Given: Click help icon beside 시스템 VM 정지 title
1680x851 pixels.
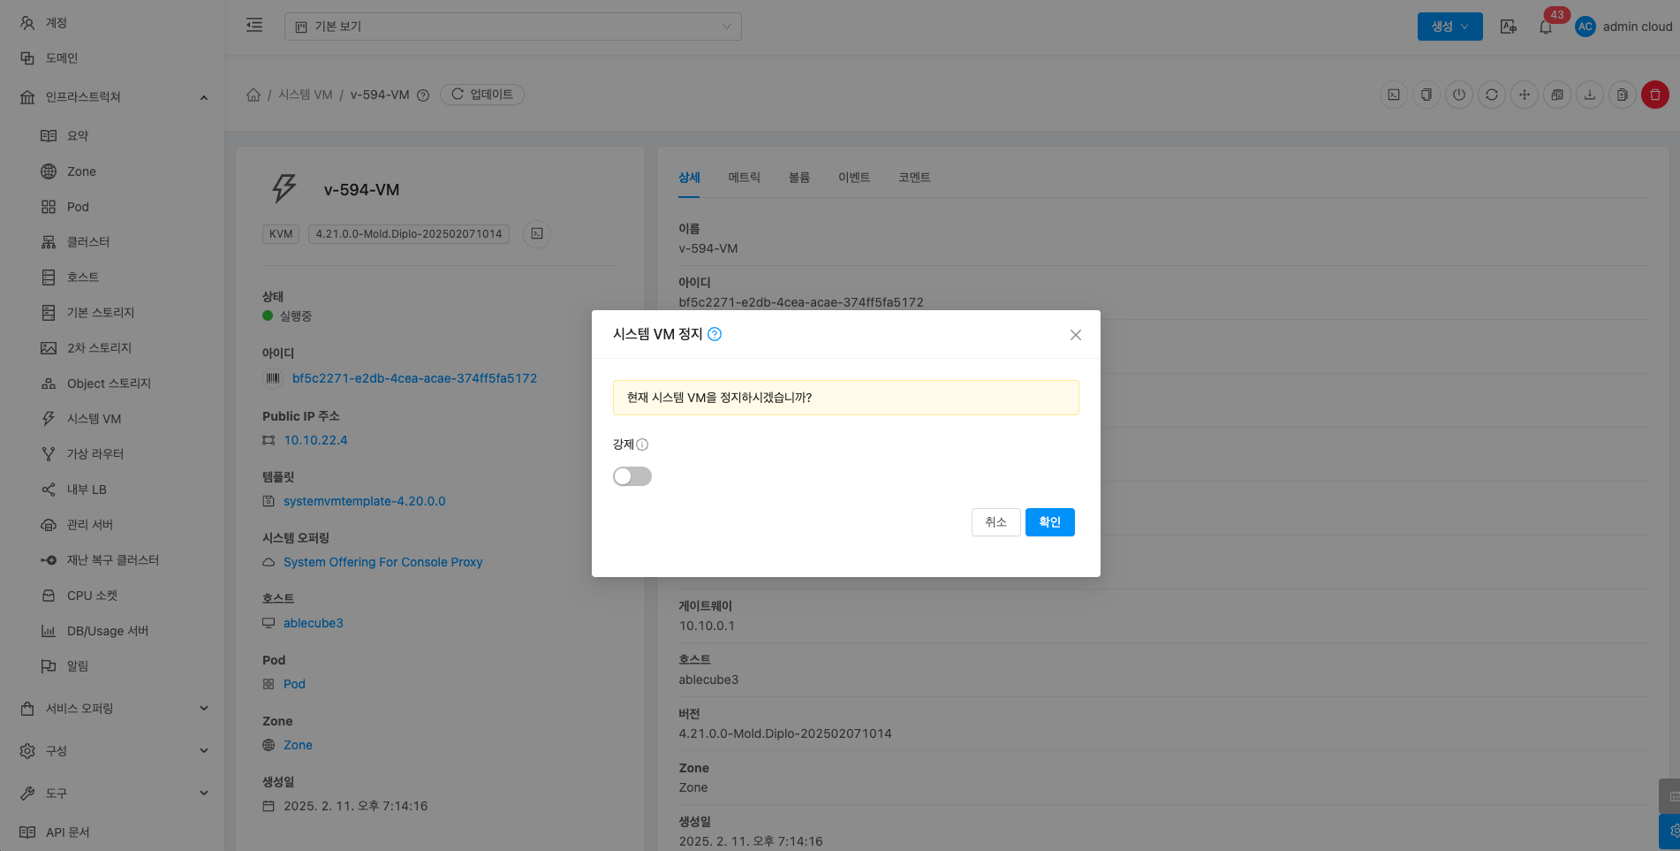Looking at the screenshot, I should point(715,334).
